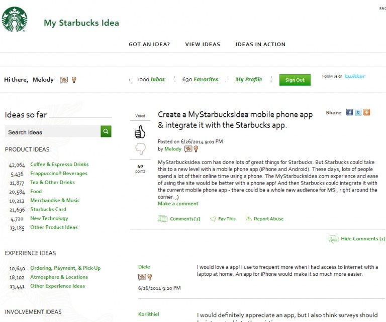Open Coffee & Espresso Drinks category
This screenshot has height=322, width=386.
pos(59,165)
